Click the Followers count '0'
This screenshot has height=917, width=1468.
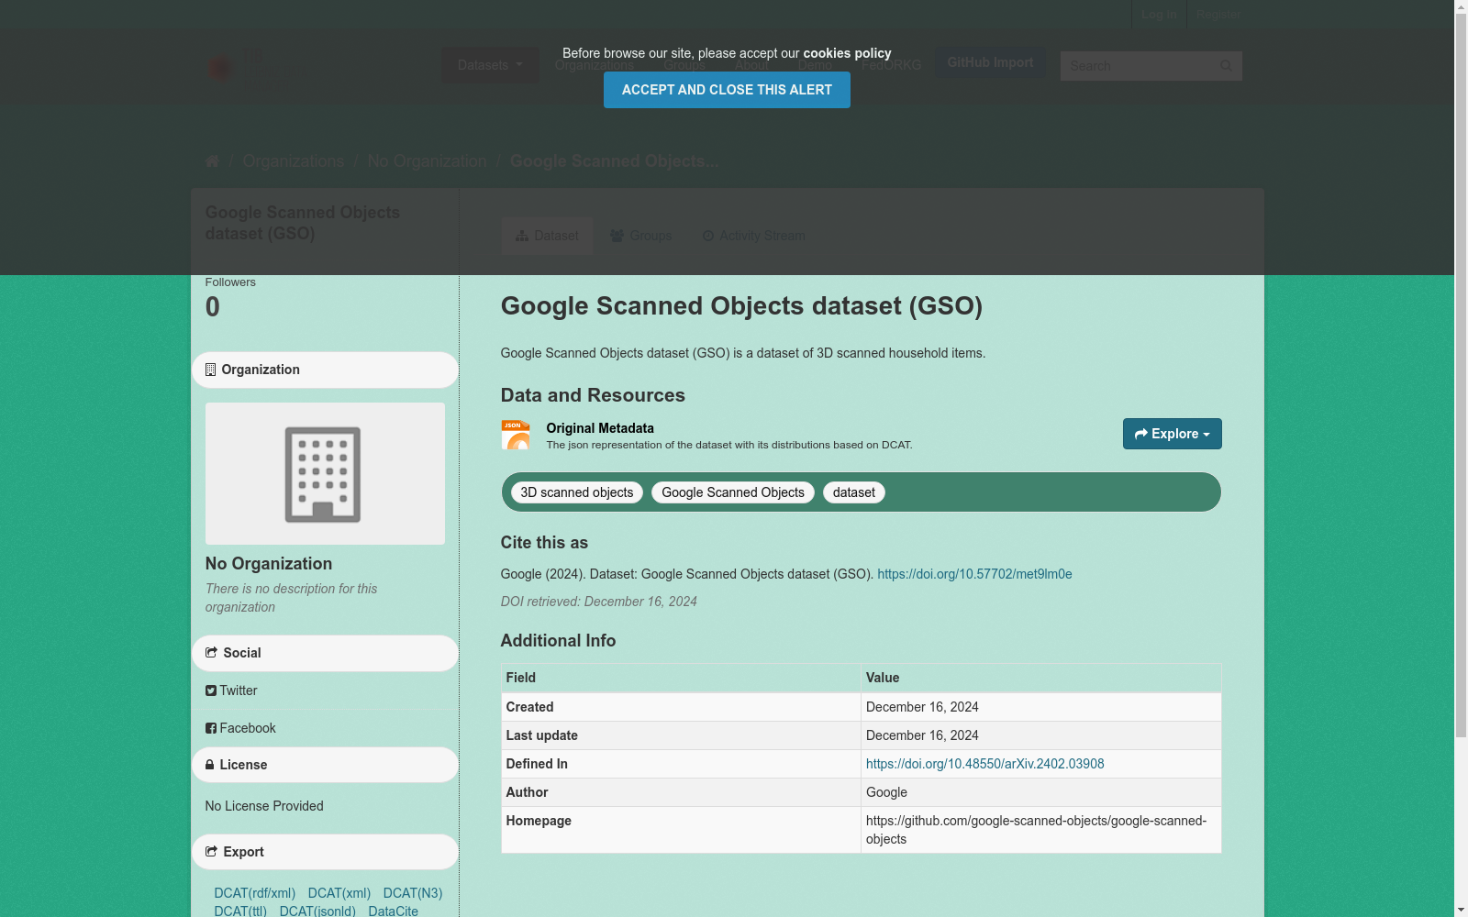coord(213,307)
